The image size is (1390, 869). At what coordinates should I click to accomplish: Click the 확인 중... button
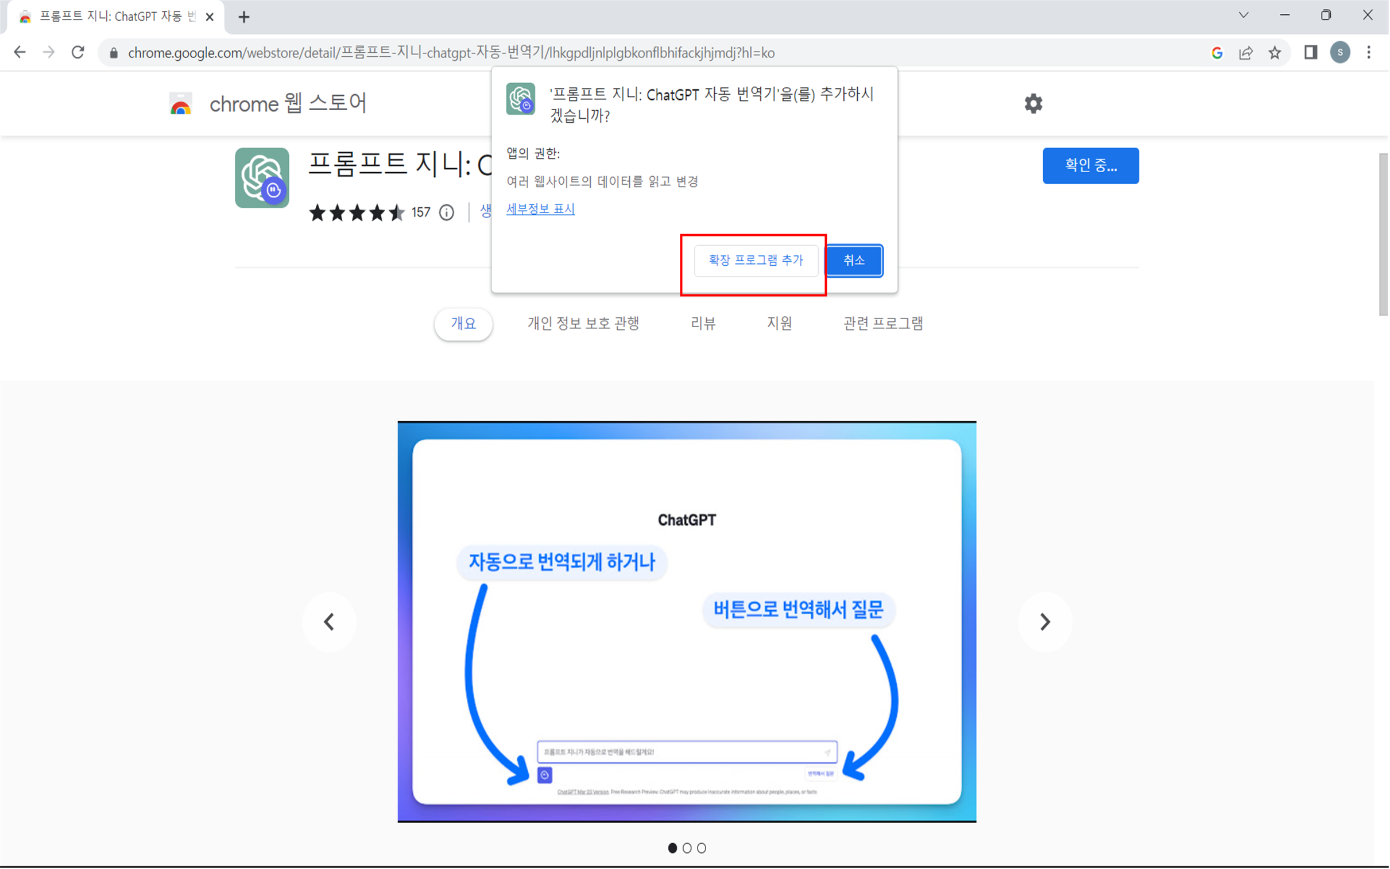(x=1090, y=165)
